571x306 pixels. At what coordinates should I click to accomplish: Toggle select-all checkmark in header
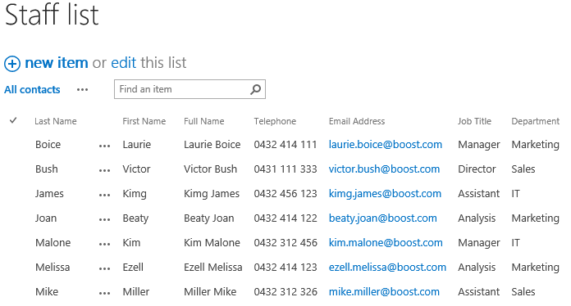(x=13, y=120)
